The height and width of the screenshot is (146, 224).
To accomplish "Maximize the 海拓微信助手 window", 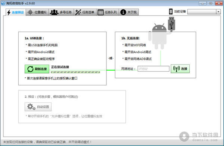I will (211, 3).
